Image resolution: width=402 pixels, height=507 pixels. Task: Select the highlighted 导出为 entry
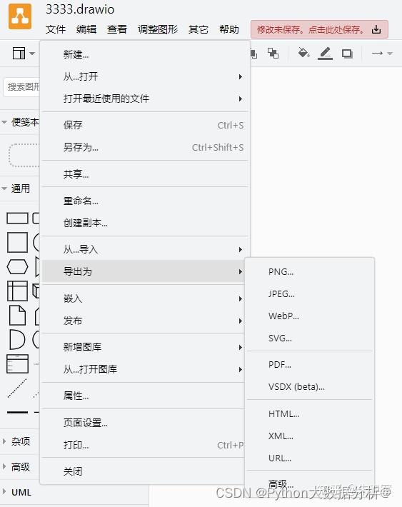(x=145, y=271)
